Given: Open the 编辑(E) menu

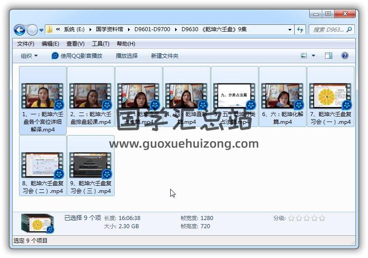Looking at the screenshot, I should tap(50, 44).
